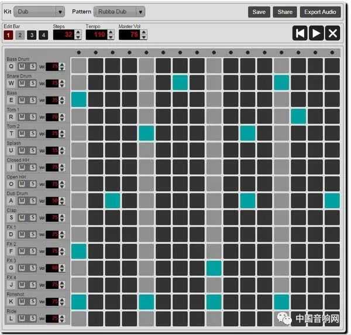This screenshot has width=351, height=335.
Task: Open the Kit dropdown showing Dub
Action: coord(39,12)
